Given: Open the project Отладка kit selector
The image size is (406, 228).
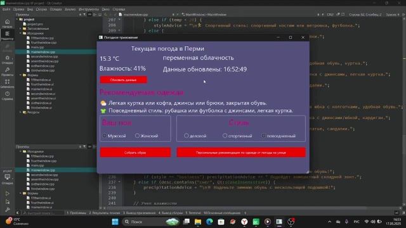Looking at the screenshot, I should pos(7,177).
